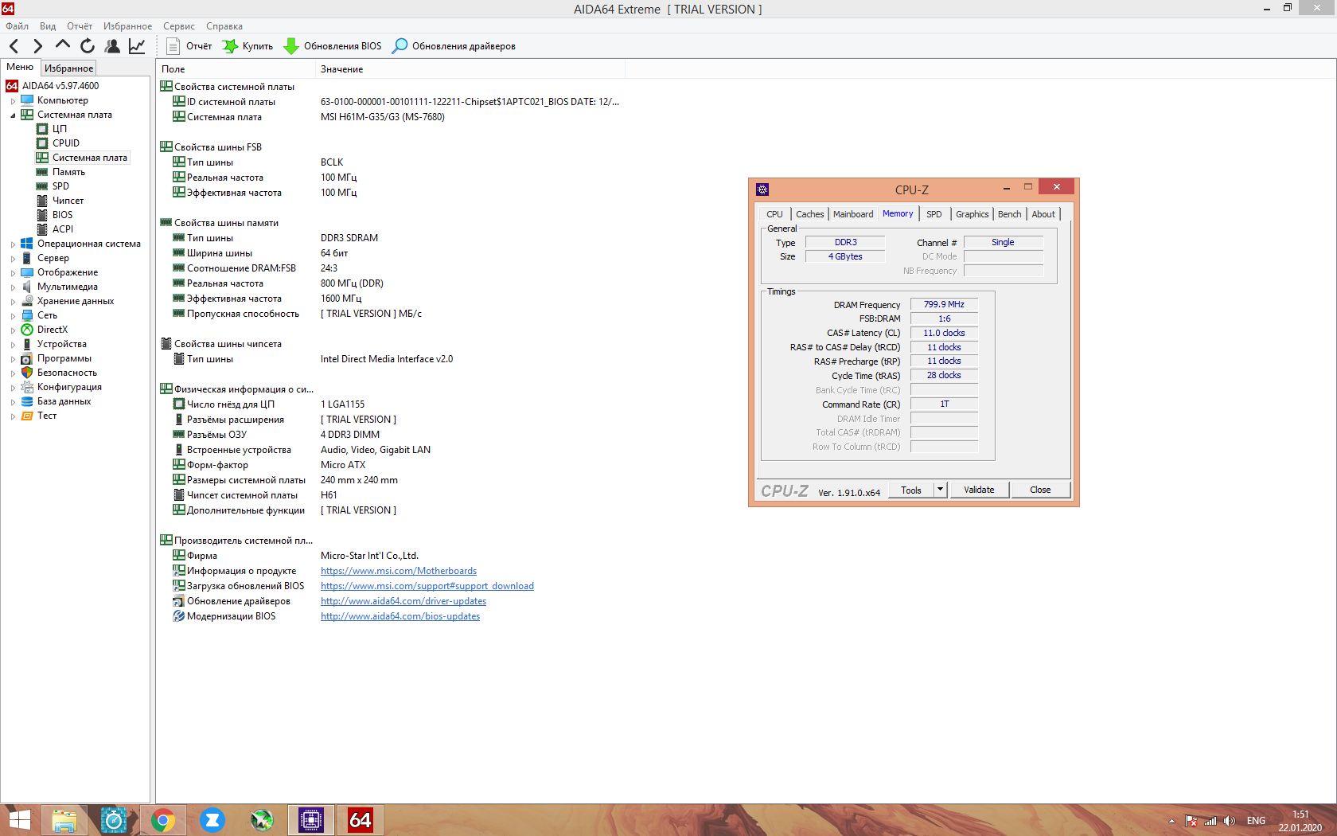
Task: Switch to the Graphics tab in CPU-Z
Action: pos(972,214)
